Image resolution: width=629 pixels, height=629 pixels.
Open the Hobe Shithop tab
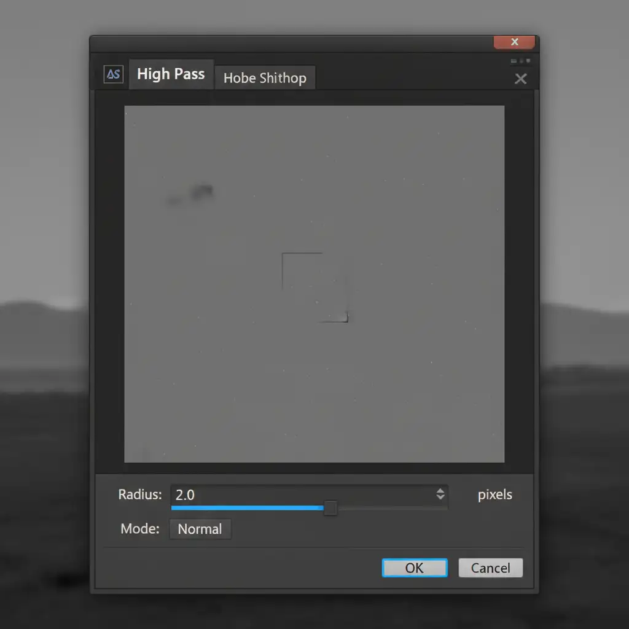click(265, 78)
